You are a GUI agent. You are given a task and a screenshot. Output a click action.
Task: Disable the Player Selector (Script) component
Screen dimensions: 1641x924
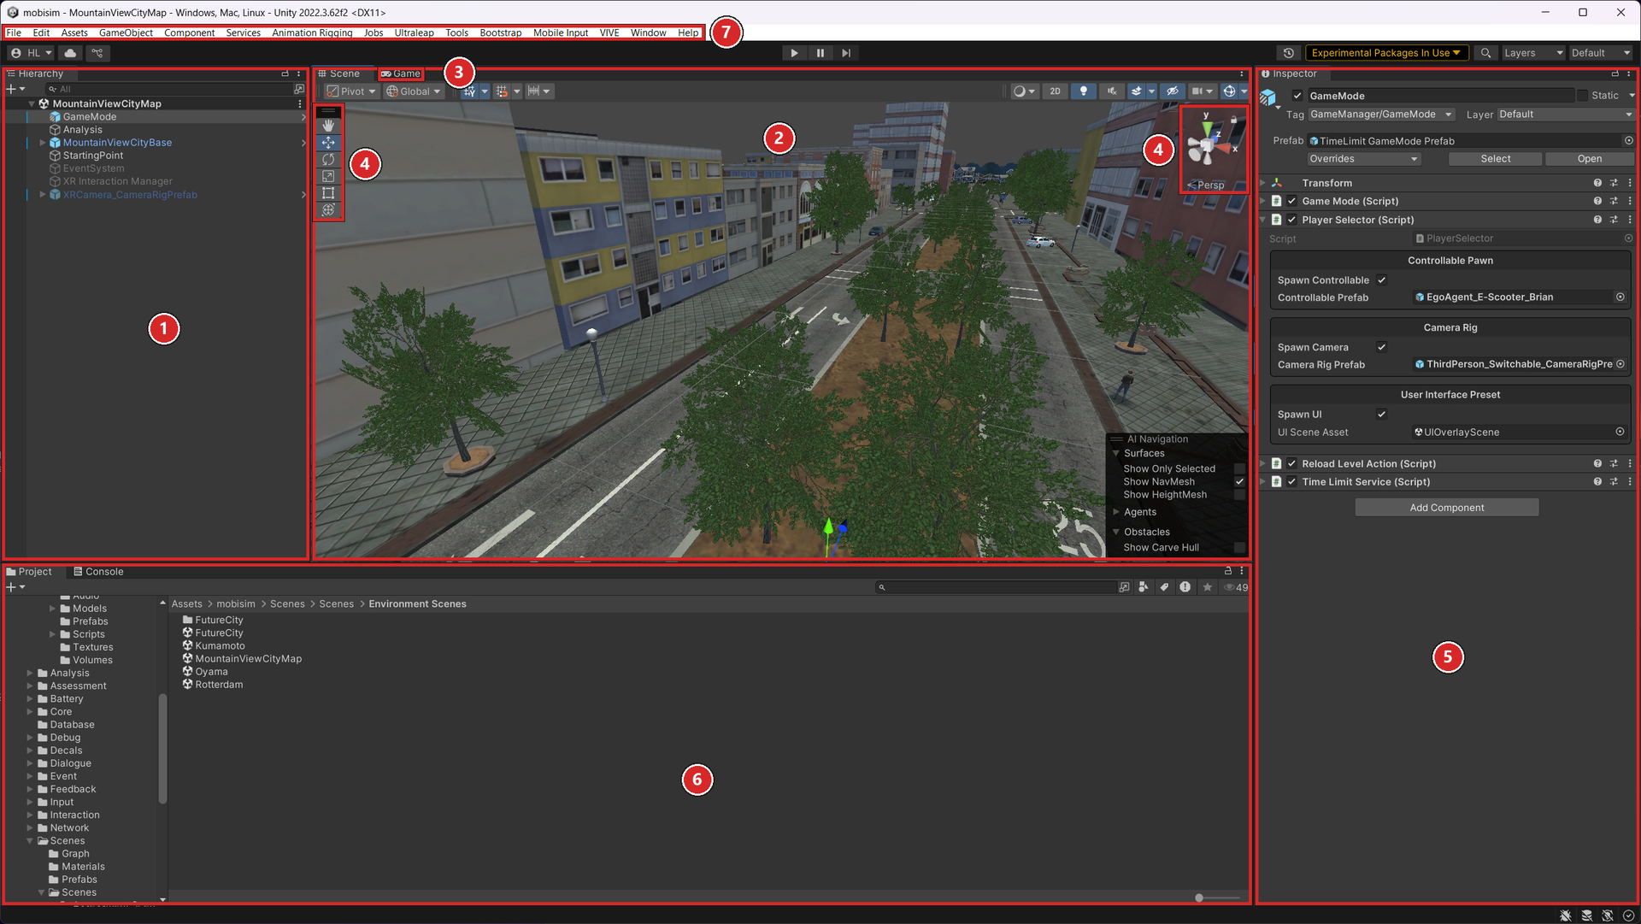click(x=1292, y=220)
